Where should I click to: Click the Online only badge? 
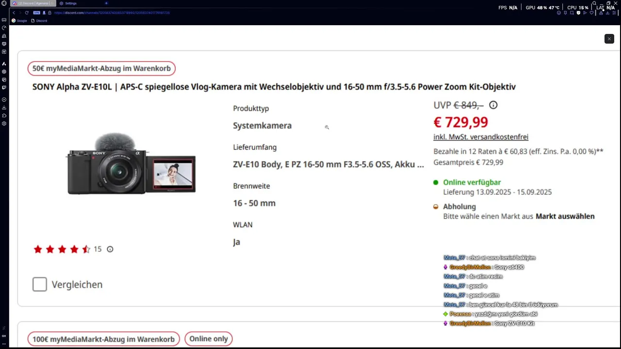click(x=209, y=339)
